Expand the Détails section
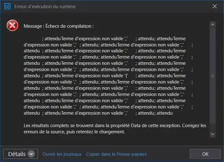 (x=20, y=154)
